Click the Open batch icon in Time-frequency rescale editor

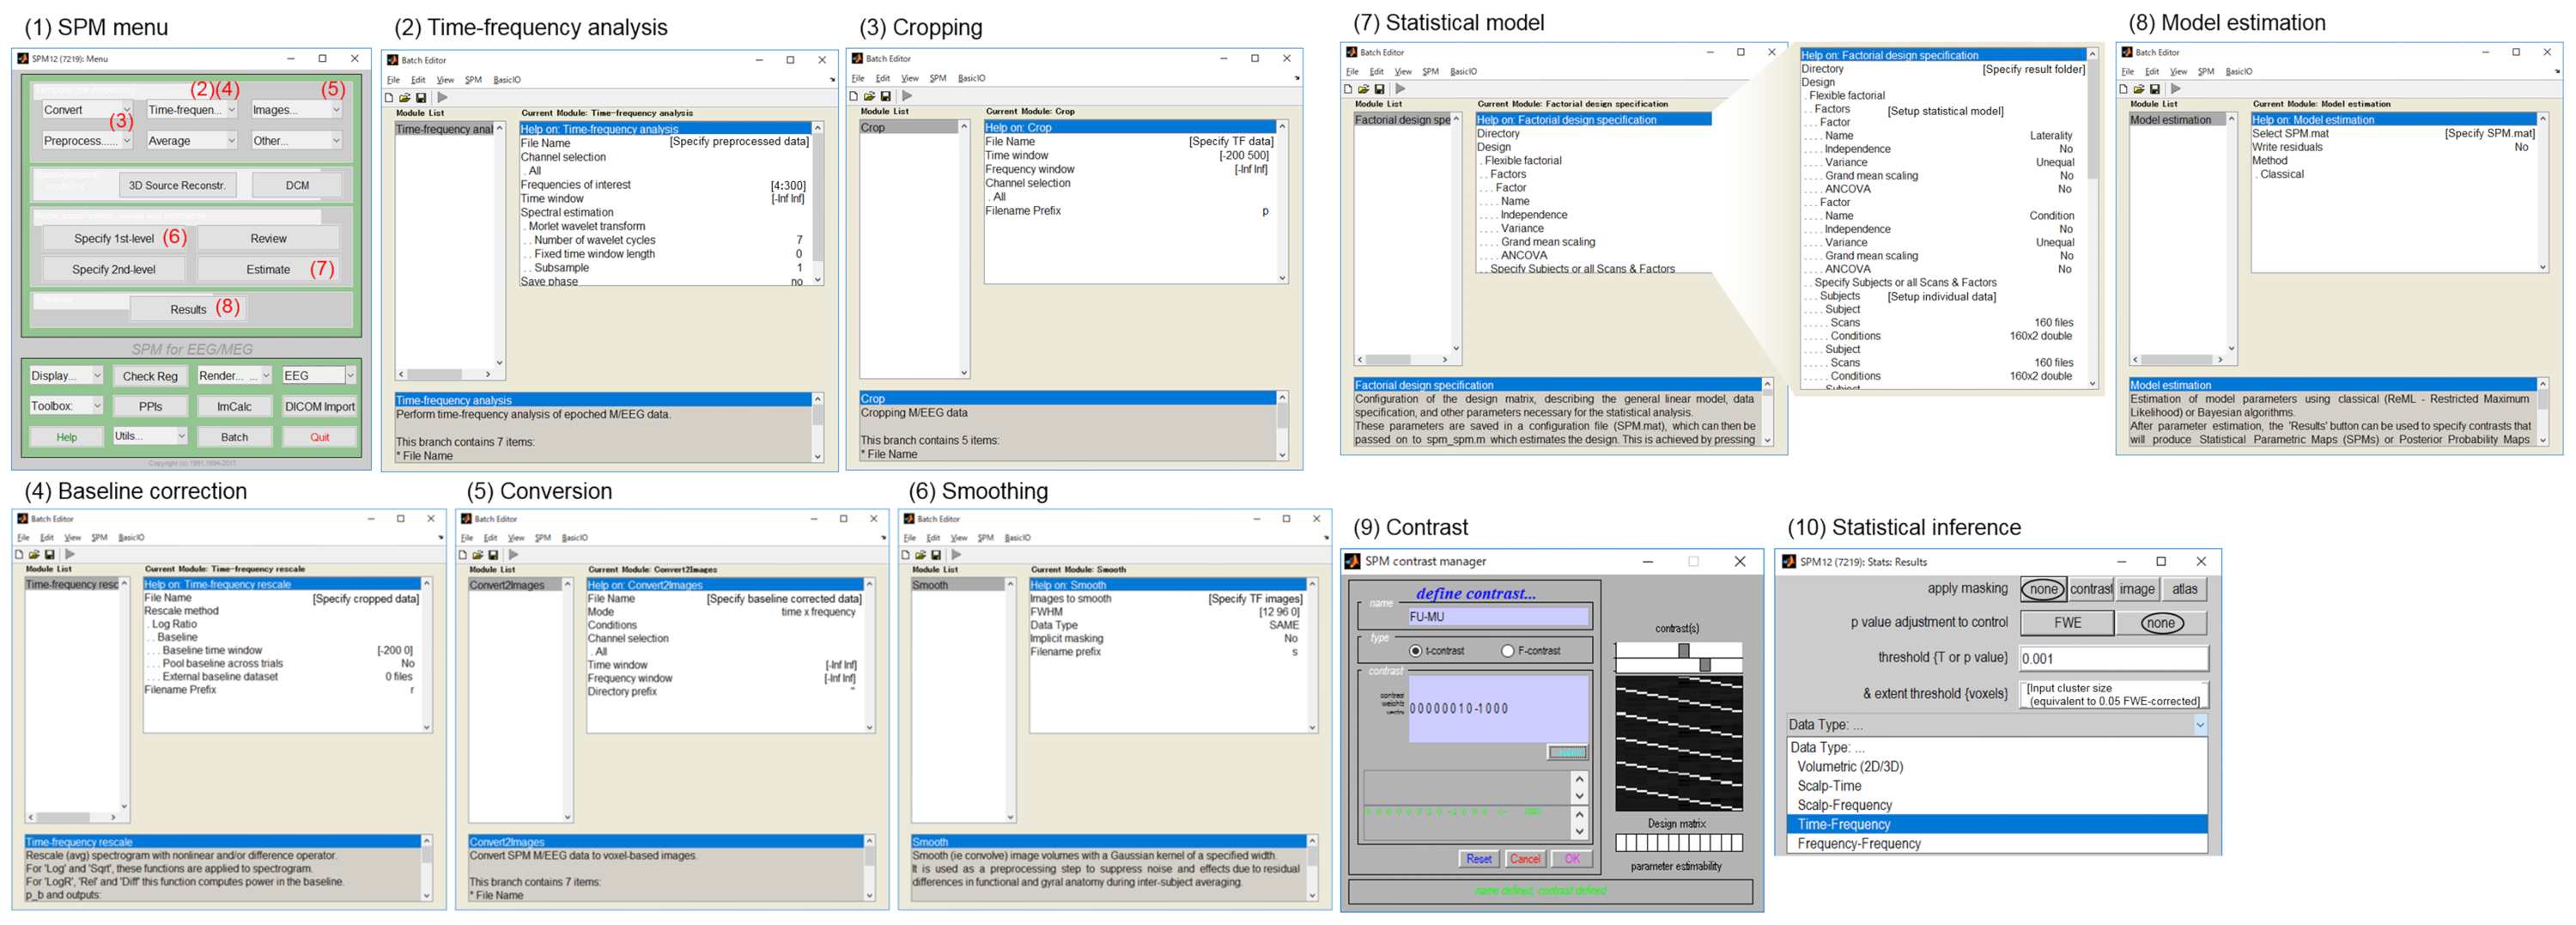[x=34, y=555]
